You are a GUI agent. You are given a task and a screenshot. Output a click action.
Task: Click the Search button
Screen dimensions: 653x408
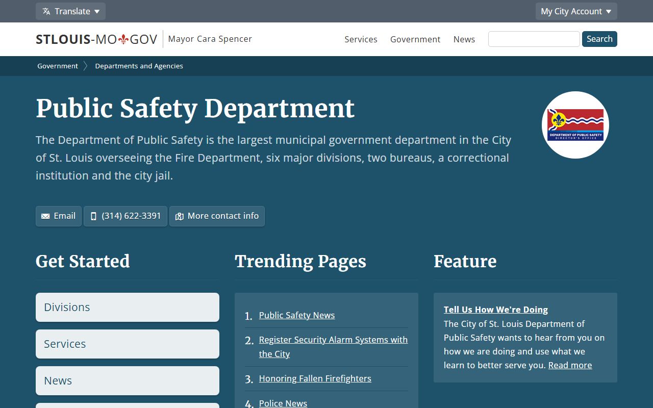pyautogui.click(x=599, y=39)
